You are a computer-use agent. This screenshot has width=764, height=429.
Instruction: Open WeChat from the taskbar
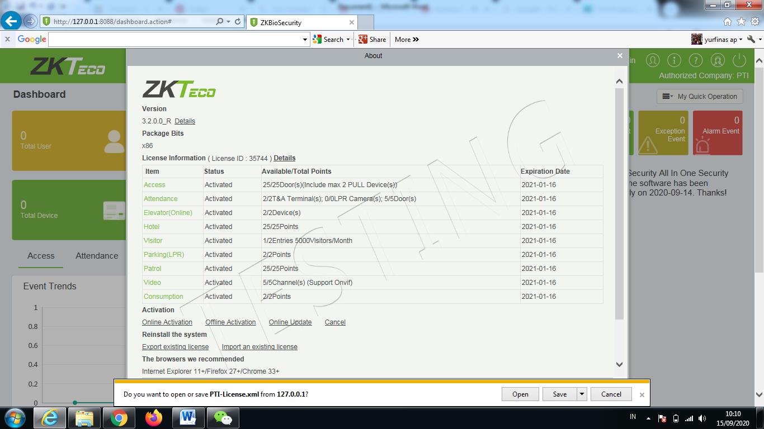click(x=223, y=417)
